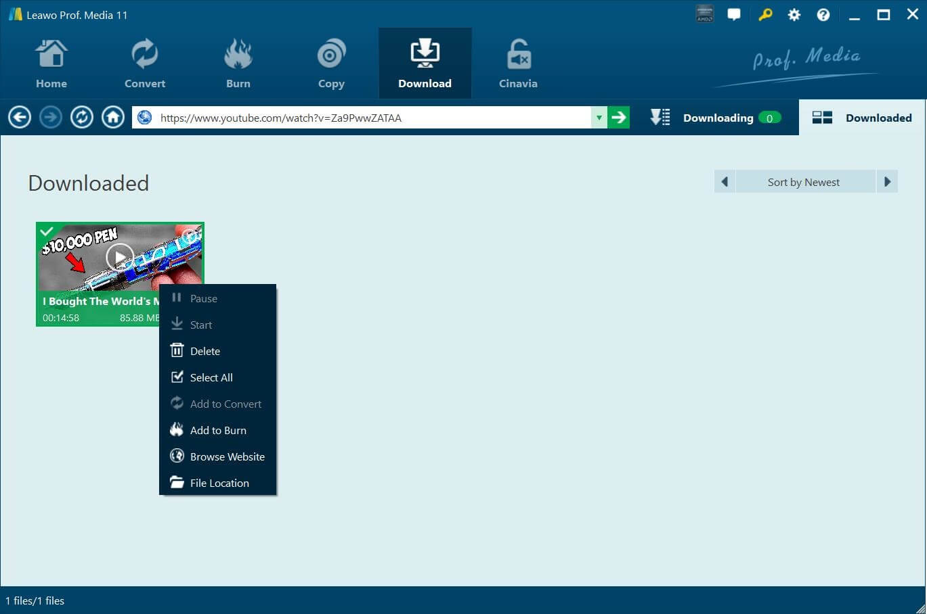This screenshot has width=927, height=614.
Task: Expand the URL history dropdown
Action: (599, 118)
